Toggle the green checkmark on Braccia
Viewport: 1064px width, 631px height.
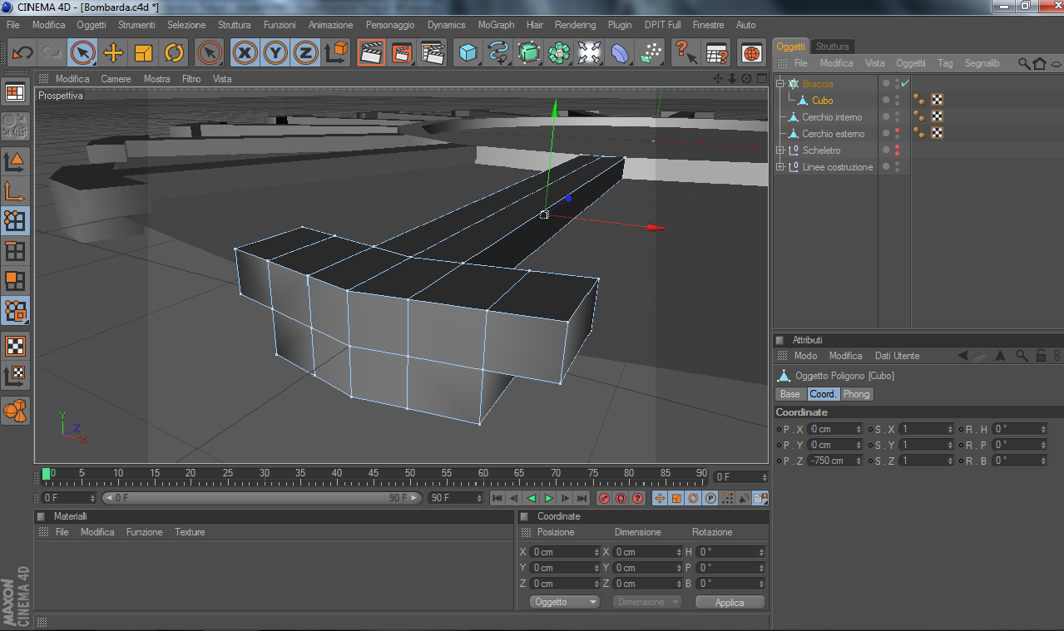point(904,84)
